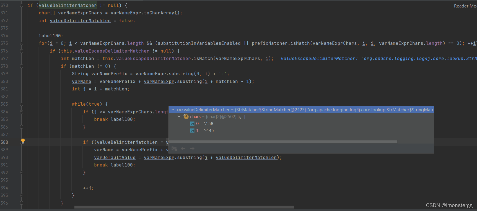Select the row "1 = '-' 45"
Image resolution: width=477 pixels, height=211 pixels.
tap(205, 131)
